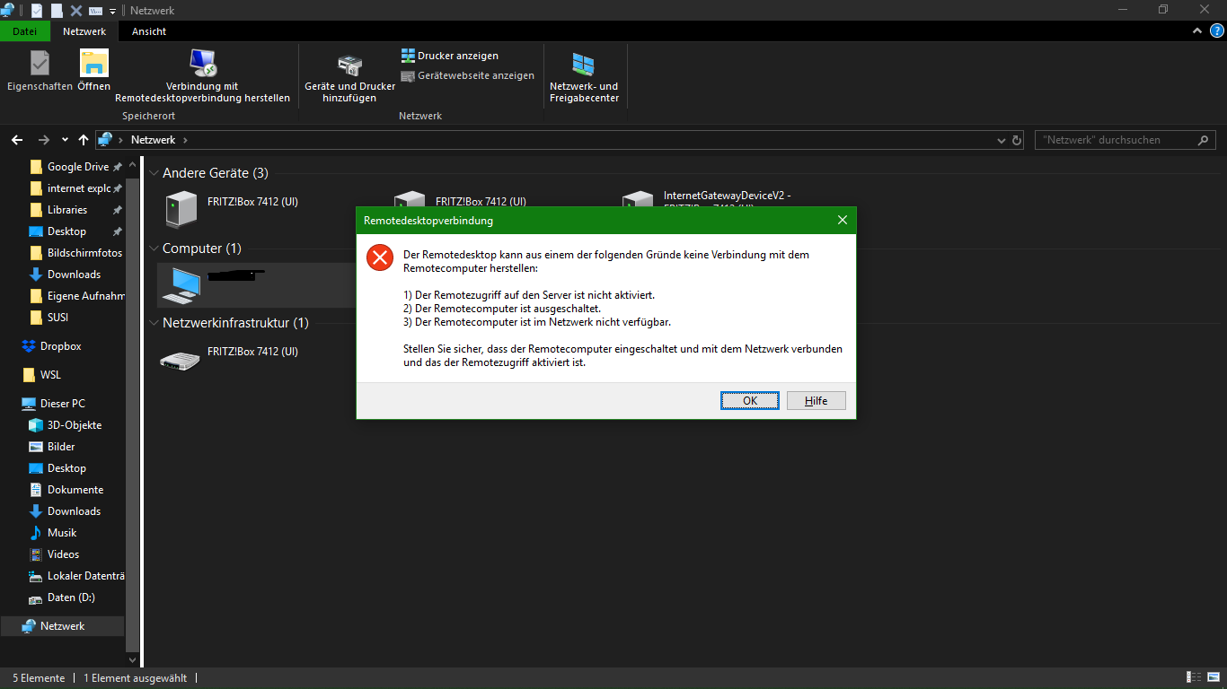
Task: Open the recent locations dropdown arrow
Action: pos(65,141)
